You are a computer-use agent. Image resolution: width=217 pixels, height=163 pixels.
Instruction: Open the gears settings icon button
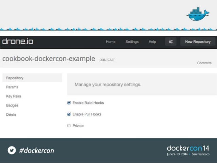pyautogui.click(x=171, y=42)
